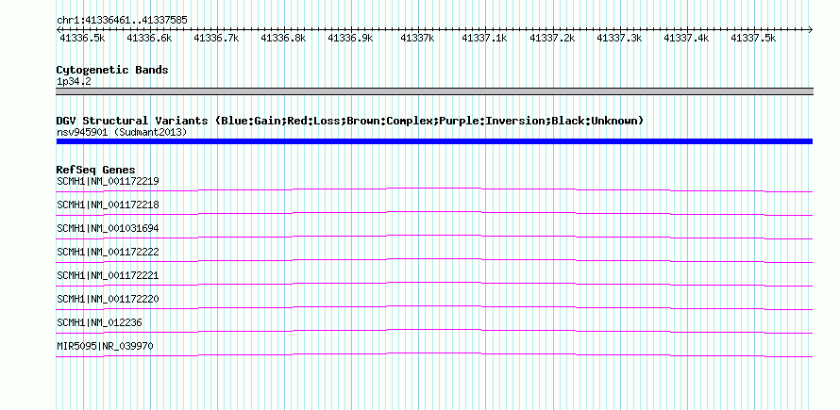Screen dimensions: 840x410
Task: Click the 41336.7k ruler tick label
Action: pos(216,38)
